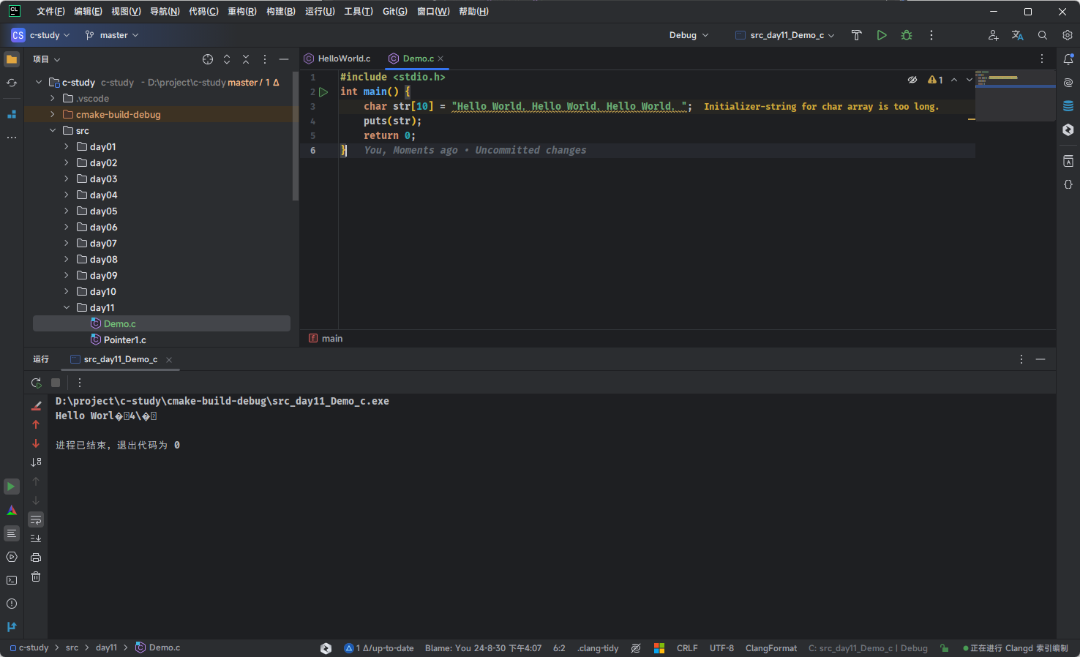Screen dimensions: 1080x657
Task: Open the 重构(R) menu
Action: point(241,12)
